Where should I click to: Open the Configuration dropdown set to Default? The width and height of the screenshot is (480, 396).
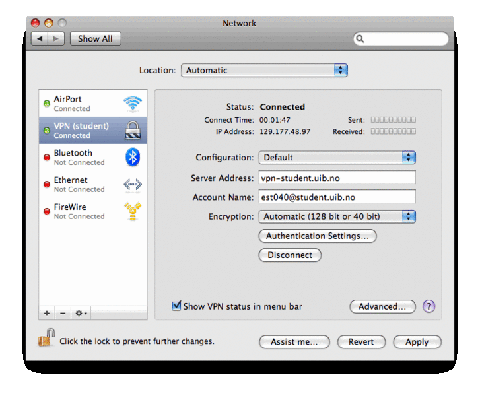337,157
